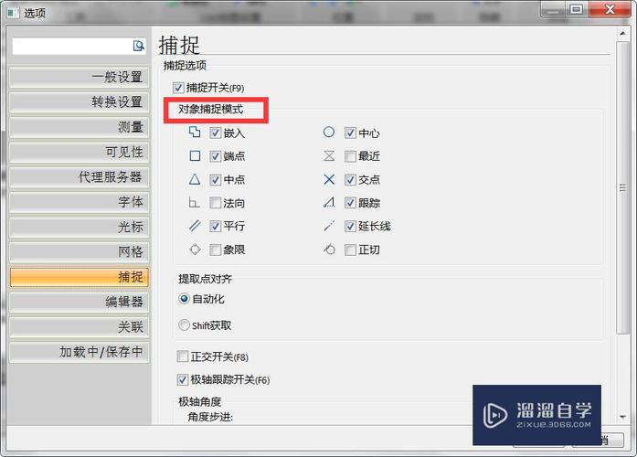Open the 光标 category

point(80,227)
